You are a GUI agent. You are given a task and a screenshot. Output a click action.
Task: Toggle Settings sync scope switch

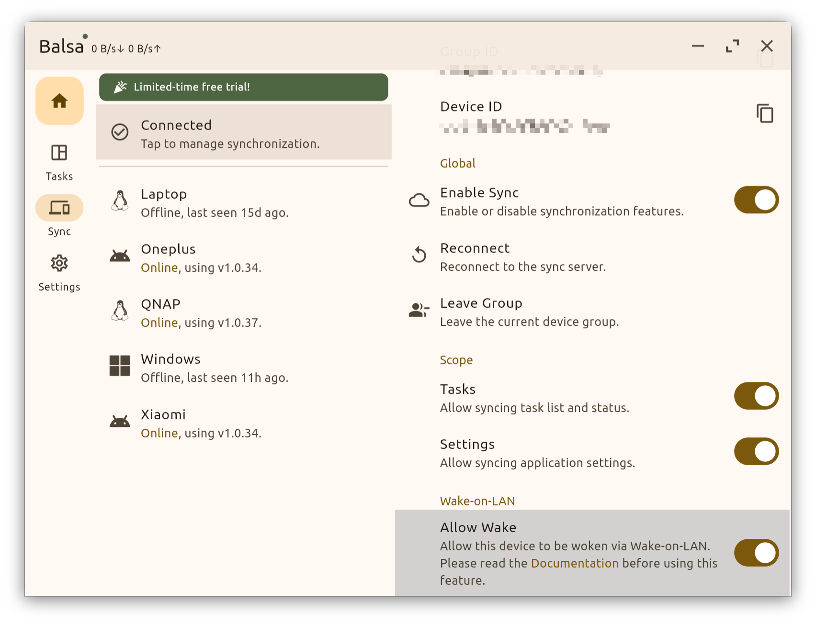click(x=756, y=451)
